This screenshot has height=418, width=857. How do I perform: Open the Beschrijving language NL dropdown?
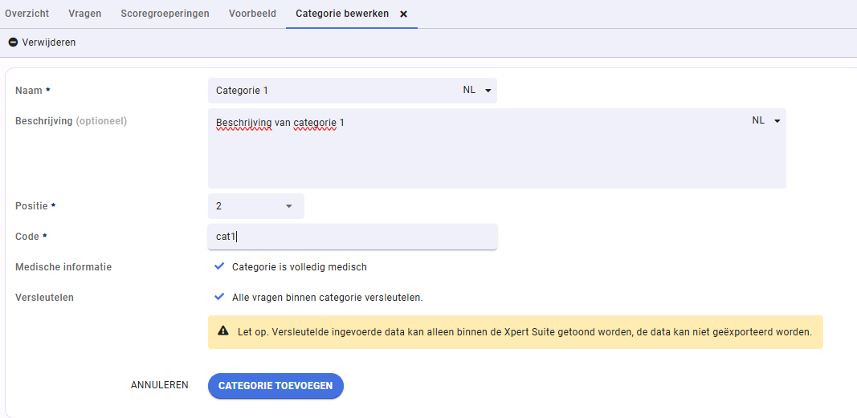pos(766,121)
